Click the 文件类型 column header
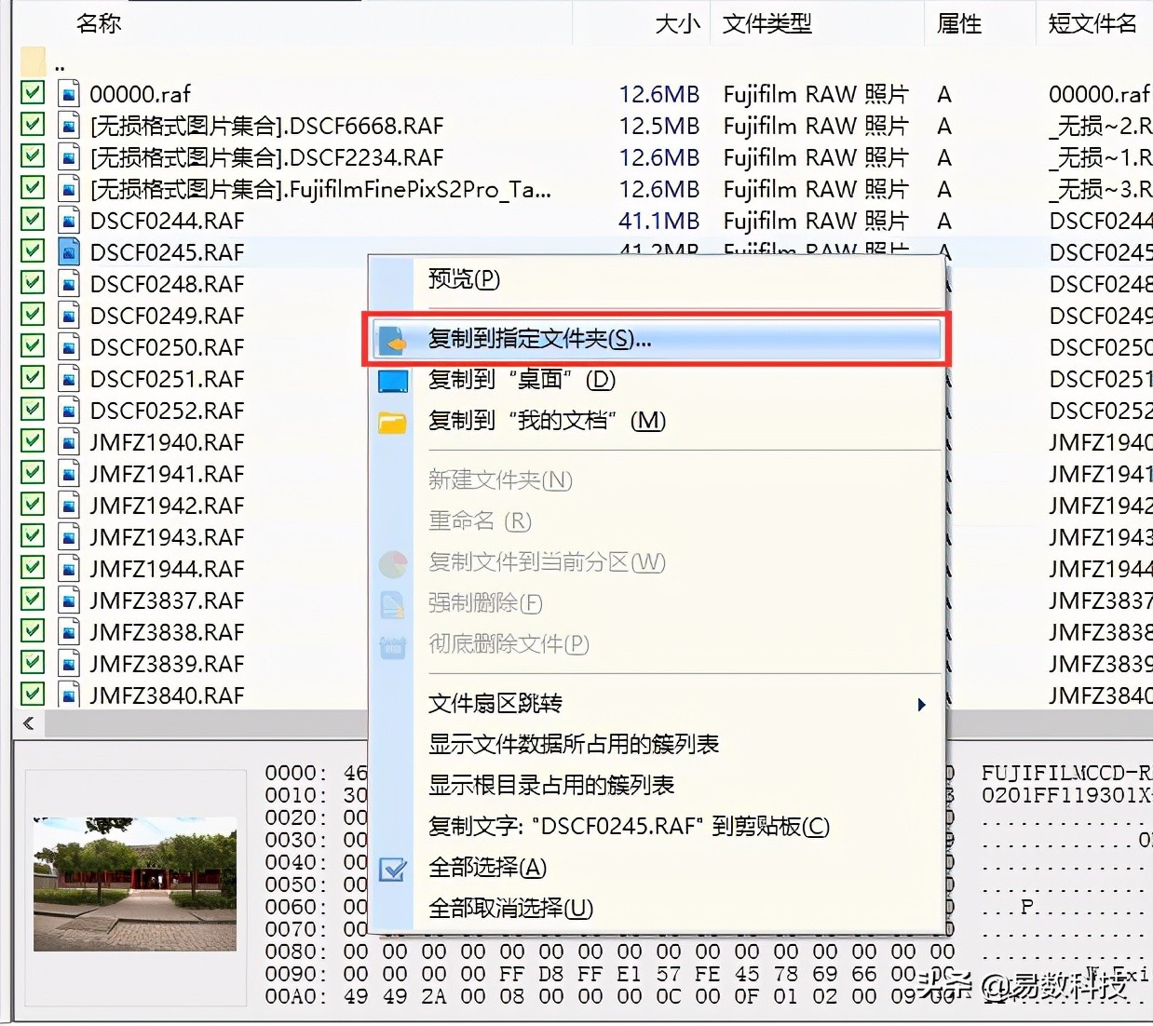Viewport: 1153px width, 1026px height. point(766,23)
